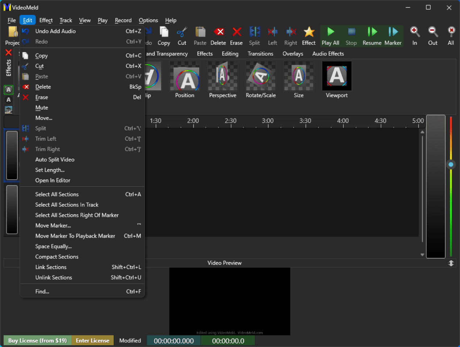Screen dimensions: 460x347
Task: Click the 3:00 mark on timeline ruler
Action: (268, 121)
